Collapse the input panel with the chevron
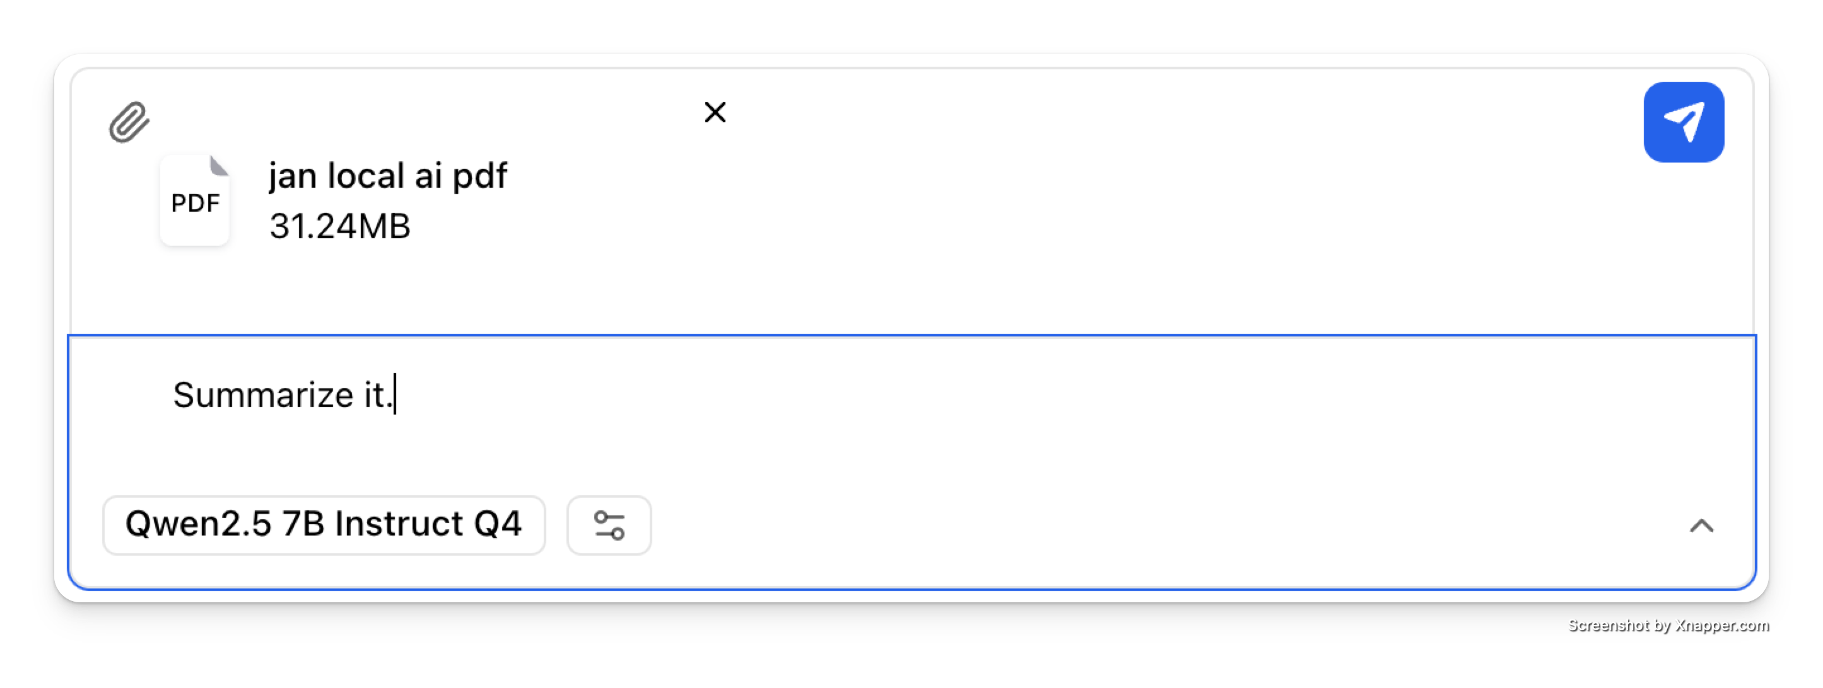1823x688 pixels. pyautogui.click(x=1701, y=525)
